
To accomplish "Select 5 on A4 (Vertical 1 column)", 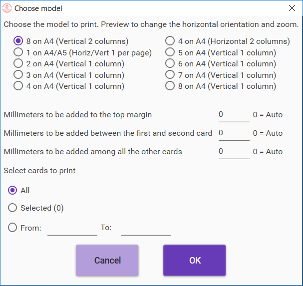I will coord(170,52).
